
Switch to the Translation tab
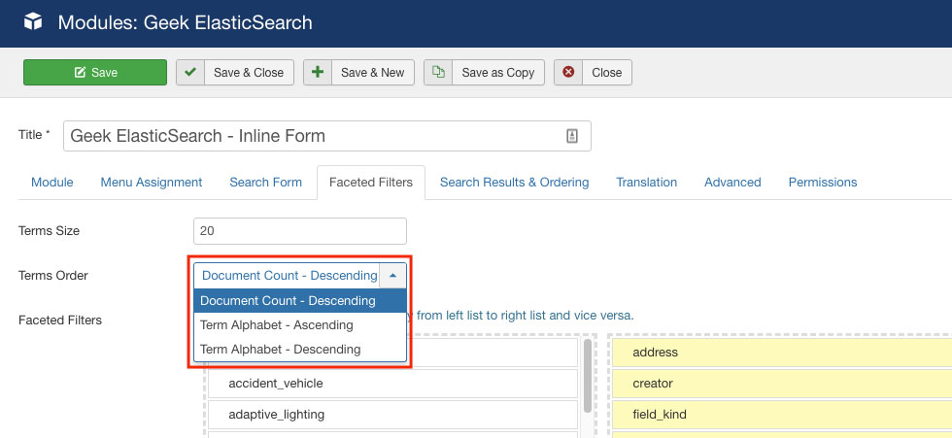click(x=647, y=182)
